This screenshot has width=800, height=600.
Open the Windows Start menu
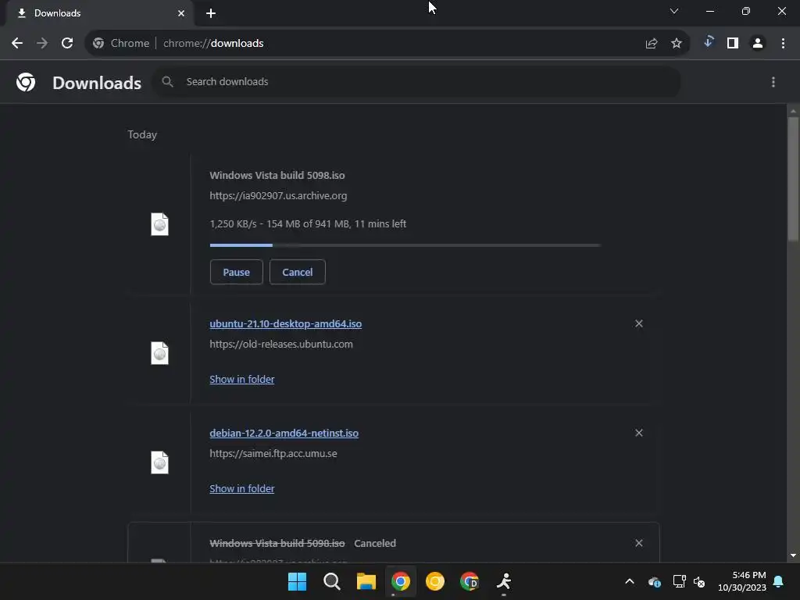click(x=297, y=581)
